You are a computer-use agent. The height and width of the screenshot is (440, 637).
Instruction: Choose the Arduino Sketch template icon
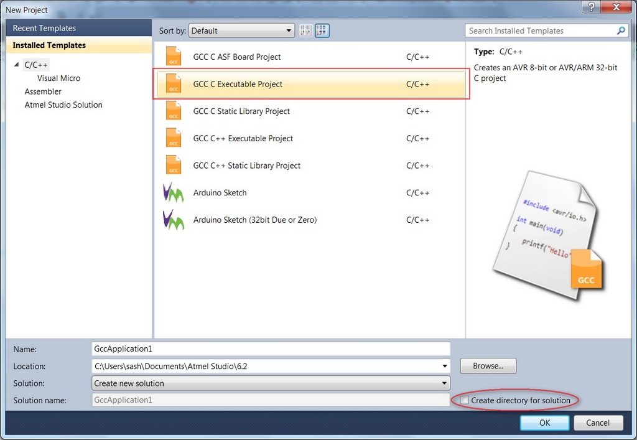pyautogui.click(x=173, y=193)
